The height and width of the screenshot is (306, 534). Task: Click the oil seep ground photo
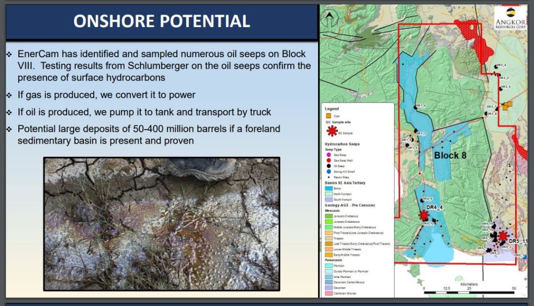pos(162,223)
